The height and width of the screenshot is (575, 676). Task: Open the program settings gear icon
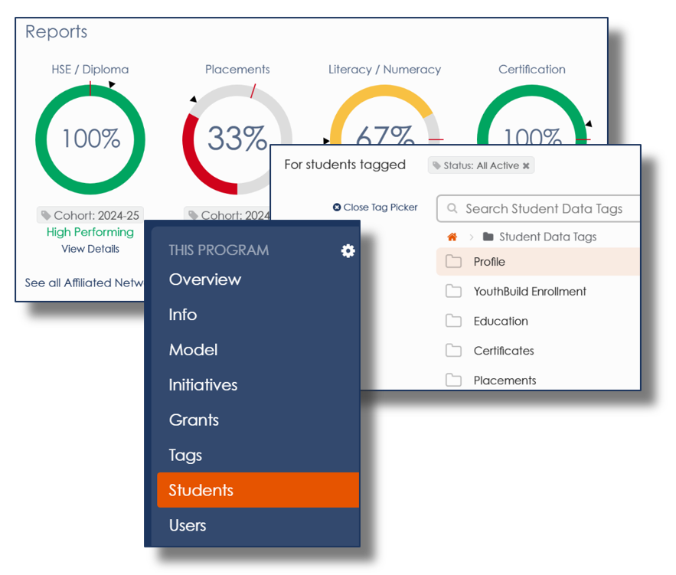point(348,250)
